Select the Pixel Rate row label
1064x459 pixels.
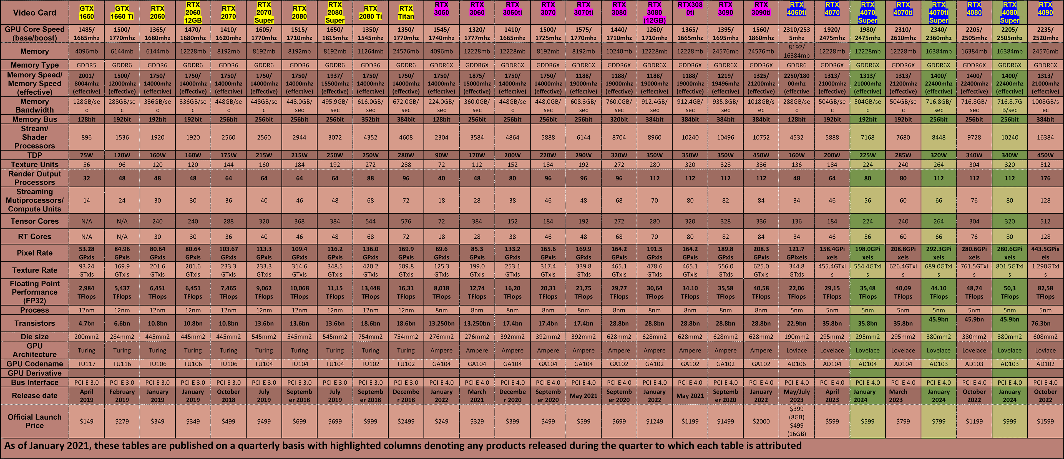(35, 253)
